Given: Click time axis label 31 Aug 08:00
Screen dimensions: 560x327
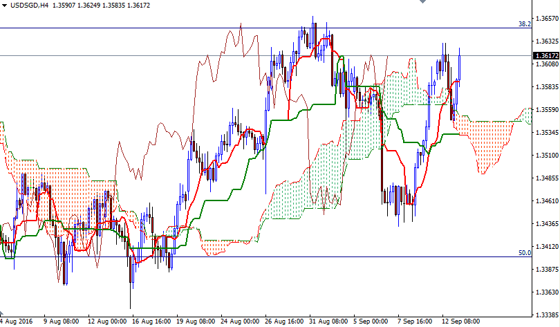Looking at the screenshot, I should click(328, 321).
